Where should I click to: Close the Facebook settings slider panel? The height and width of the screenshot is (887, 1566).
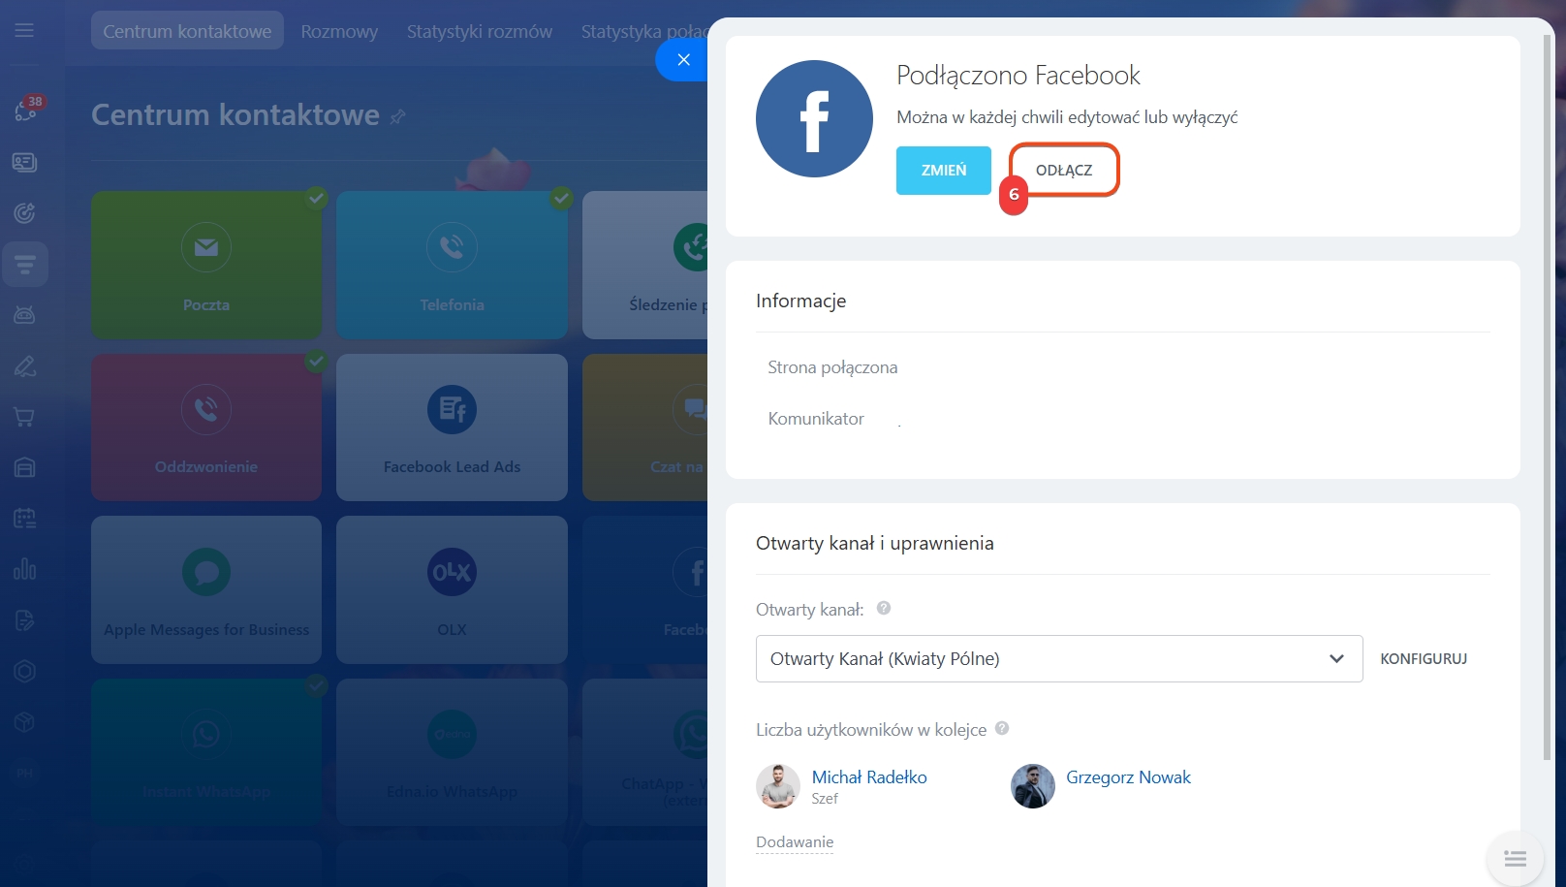coord(683,59)
